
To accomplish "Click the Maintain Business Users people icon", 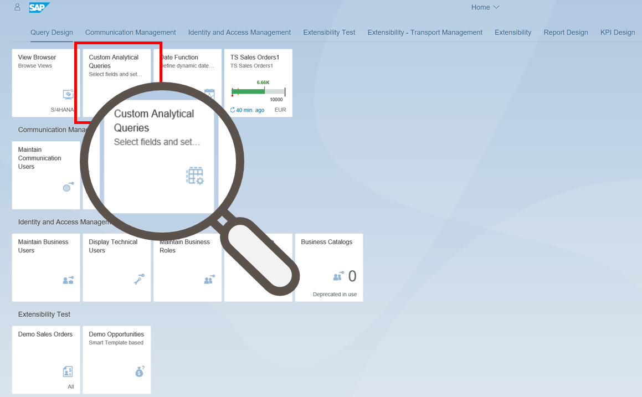I will point(68,280).
